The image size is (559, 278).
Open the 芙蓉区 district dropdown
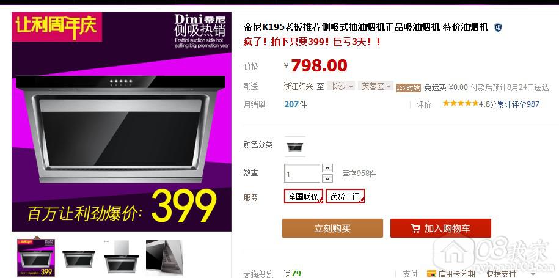pos(376,86)
